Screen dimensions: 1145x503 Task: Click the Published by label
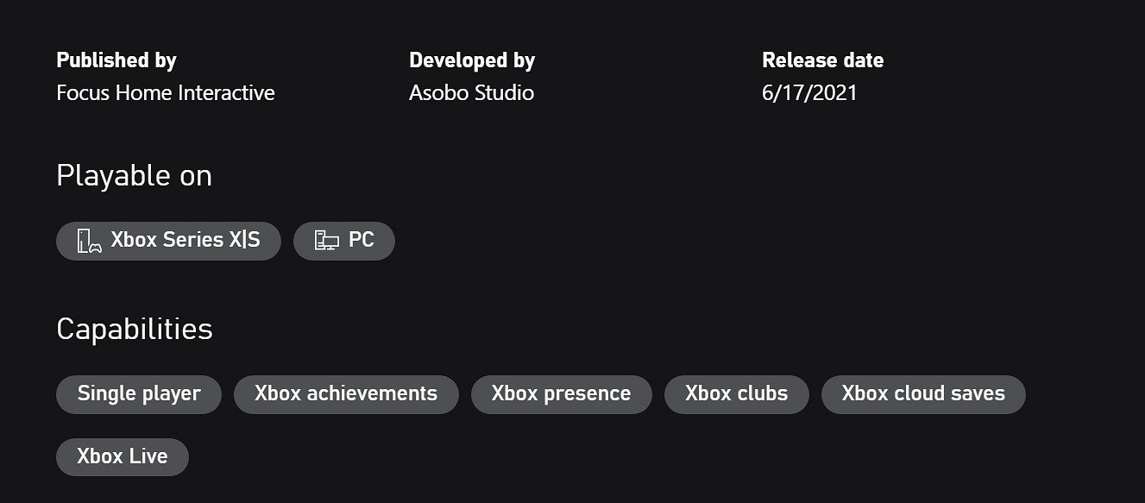pyautogui.click(x=116, y=60)
